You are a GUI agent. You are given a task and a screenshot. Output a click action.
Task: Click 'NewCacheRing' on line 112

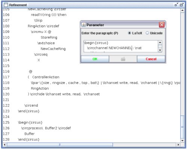pos(53,49)
